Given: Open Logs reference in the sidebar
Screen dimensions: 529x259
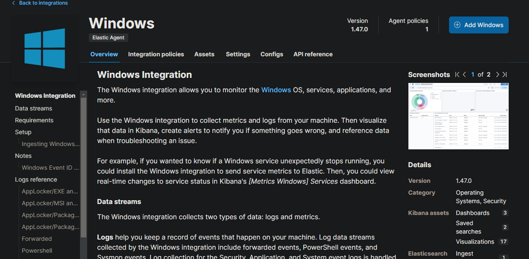Looking at the screenshot, I should point(36,179).
